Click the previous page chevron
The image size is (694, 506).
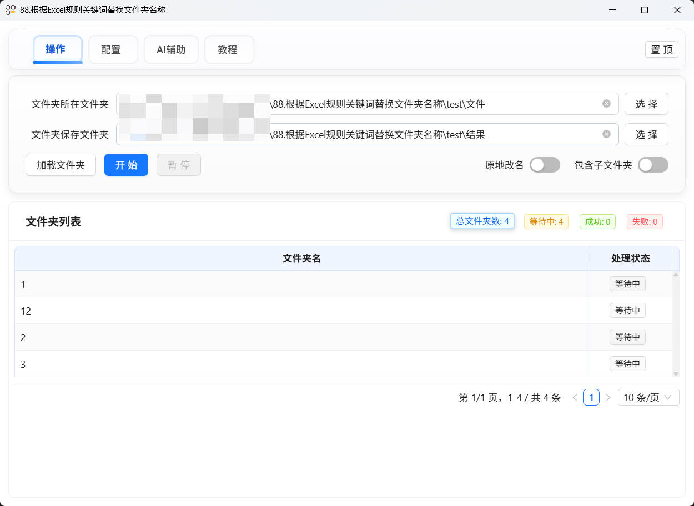[575, 397]
